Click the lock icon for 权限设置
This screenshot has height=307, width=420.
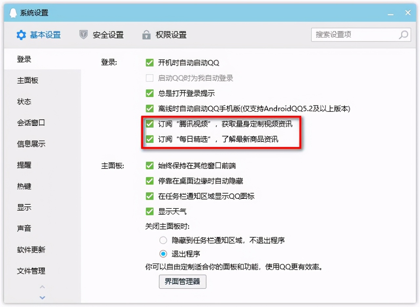pyautogui.click(x=146, y=35)
